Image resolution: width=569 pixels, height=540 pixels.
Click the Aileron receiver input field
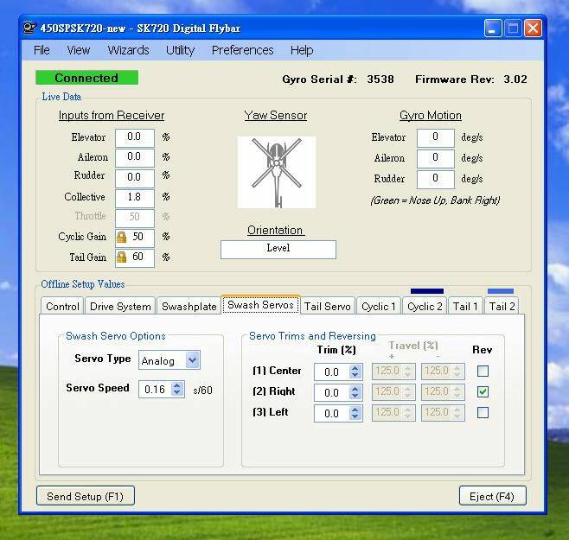(135, 158)
